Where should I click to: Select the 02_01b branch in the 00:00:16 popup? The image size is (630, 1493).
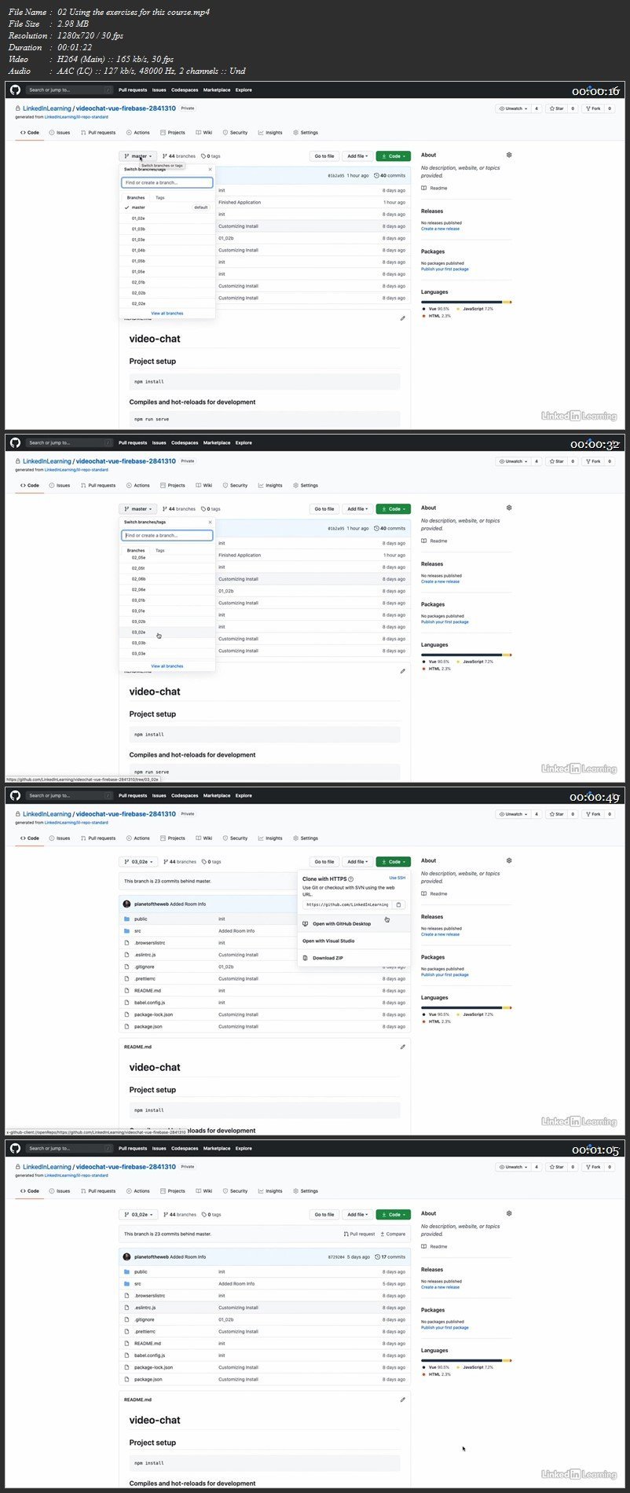(167, 282)
